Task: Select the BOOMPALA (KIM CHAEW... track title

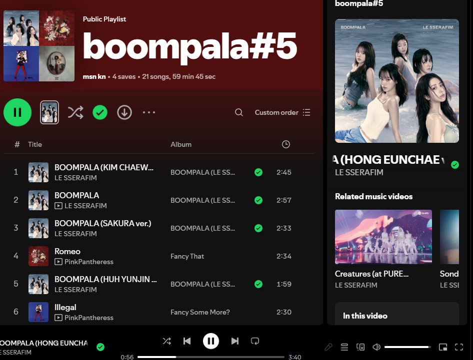Action: pyautogui.click(x=104, y=167)
